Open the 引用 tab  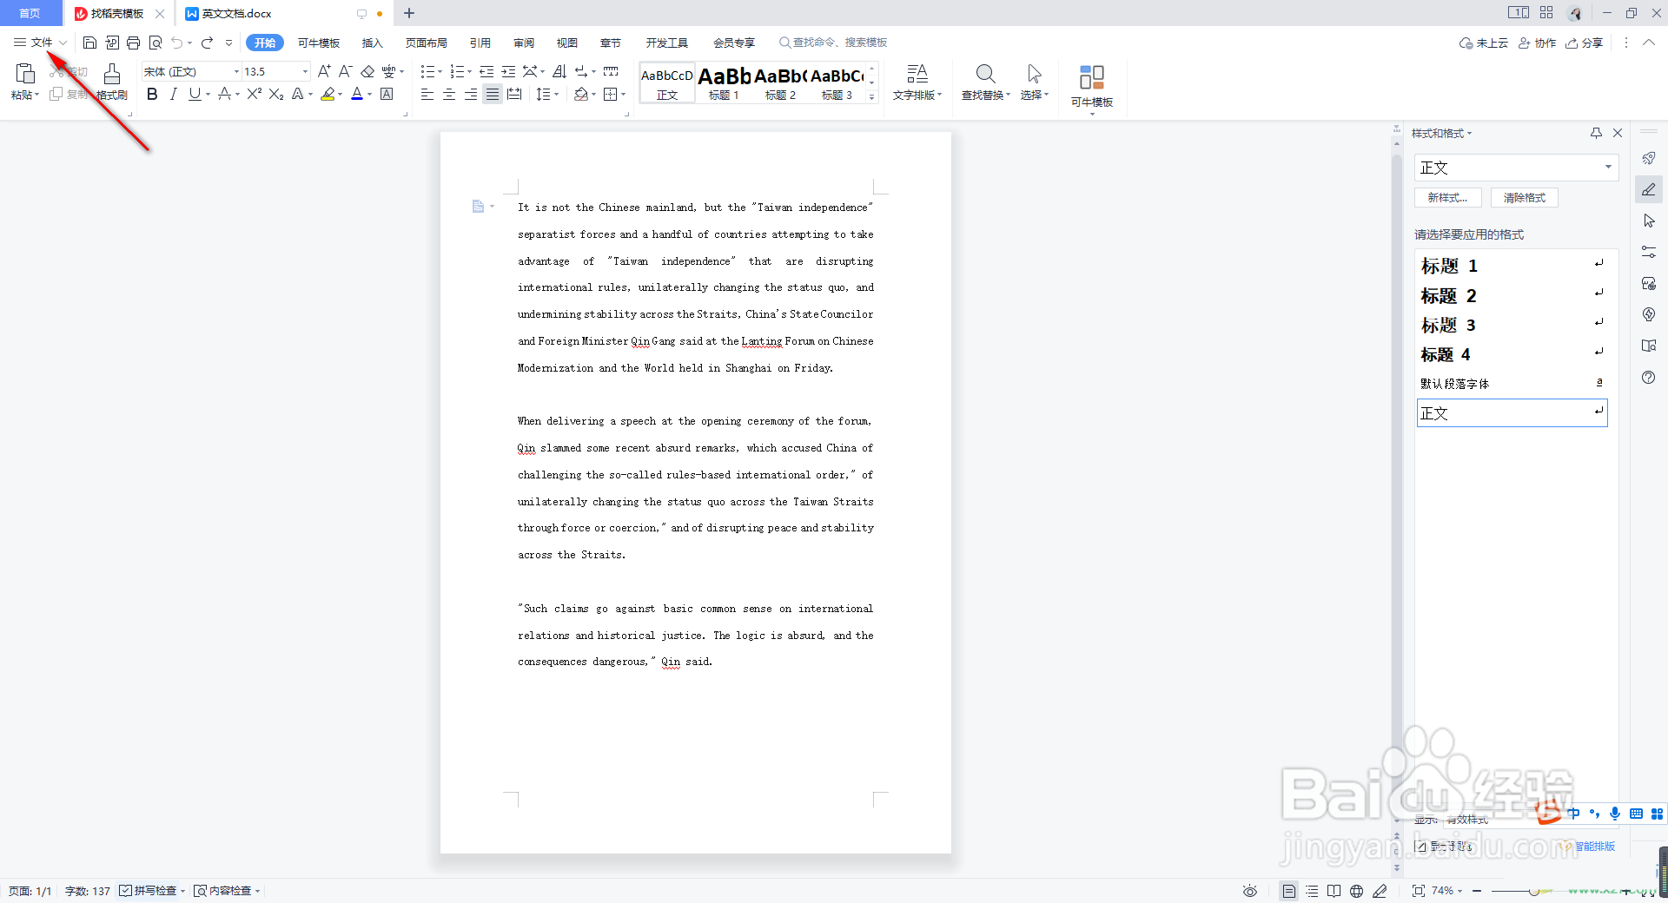(x=480, y=43)
